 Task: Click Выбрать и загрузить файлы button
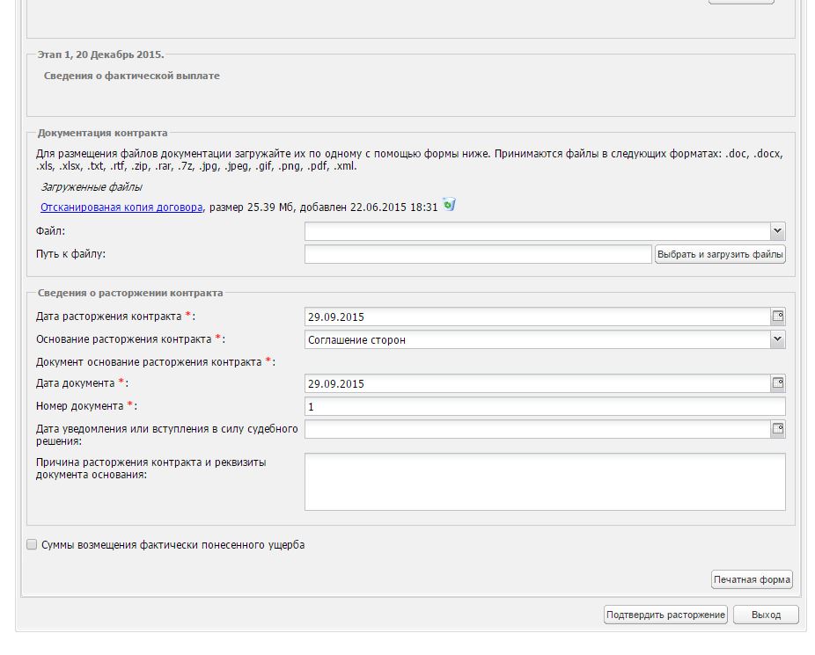pyautogui.click(x=720, y=254)
